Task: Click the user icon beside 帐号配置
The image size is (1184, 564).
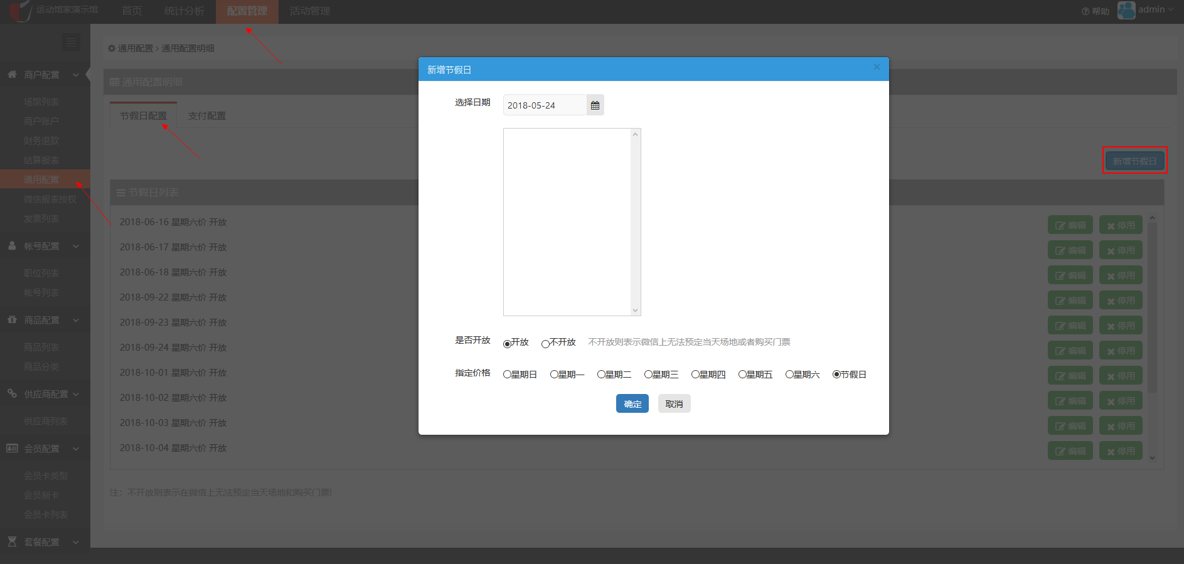Action: pos(12,246)
